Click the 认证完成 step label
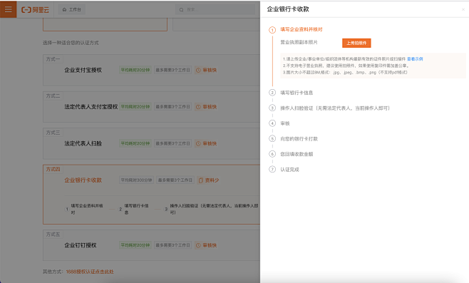 pyautogui.click(x=289, y=170)
